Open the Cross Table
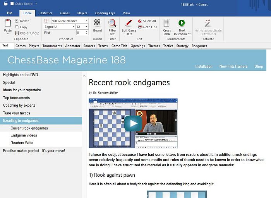This screenshot has width=271, height=198. click(167, 23)
